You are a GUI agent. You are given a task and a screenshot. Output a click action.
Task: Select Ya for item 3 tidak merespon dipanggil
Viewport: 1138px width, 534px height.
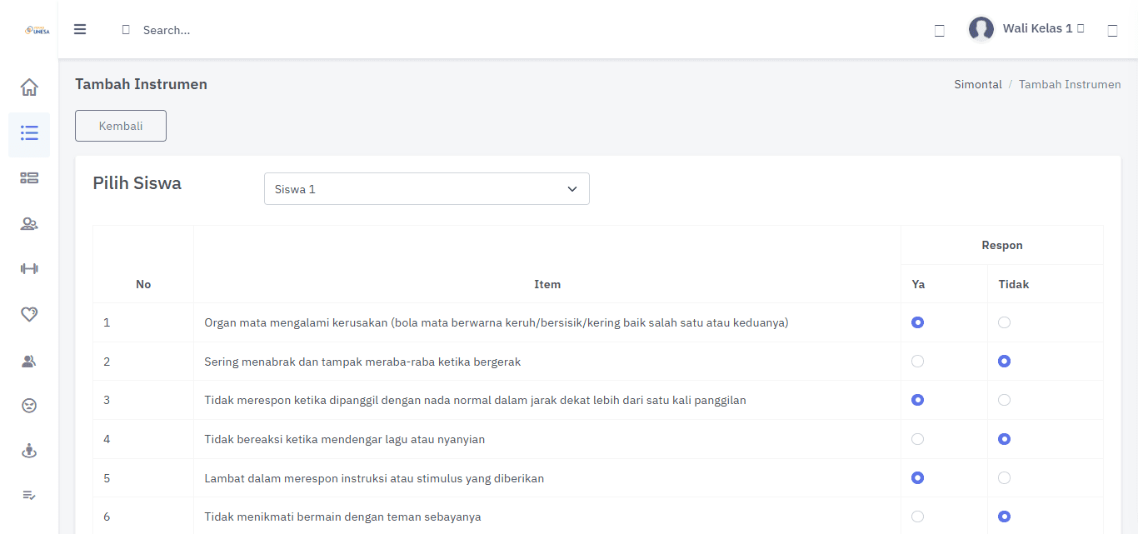click(917, 400)
